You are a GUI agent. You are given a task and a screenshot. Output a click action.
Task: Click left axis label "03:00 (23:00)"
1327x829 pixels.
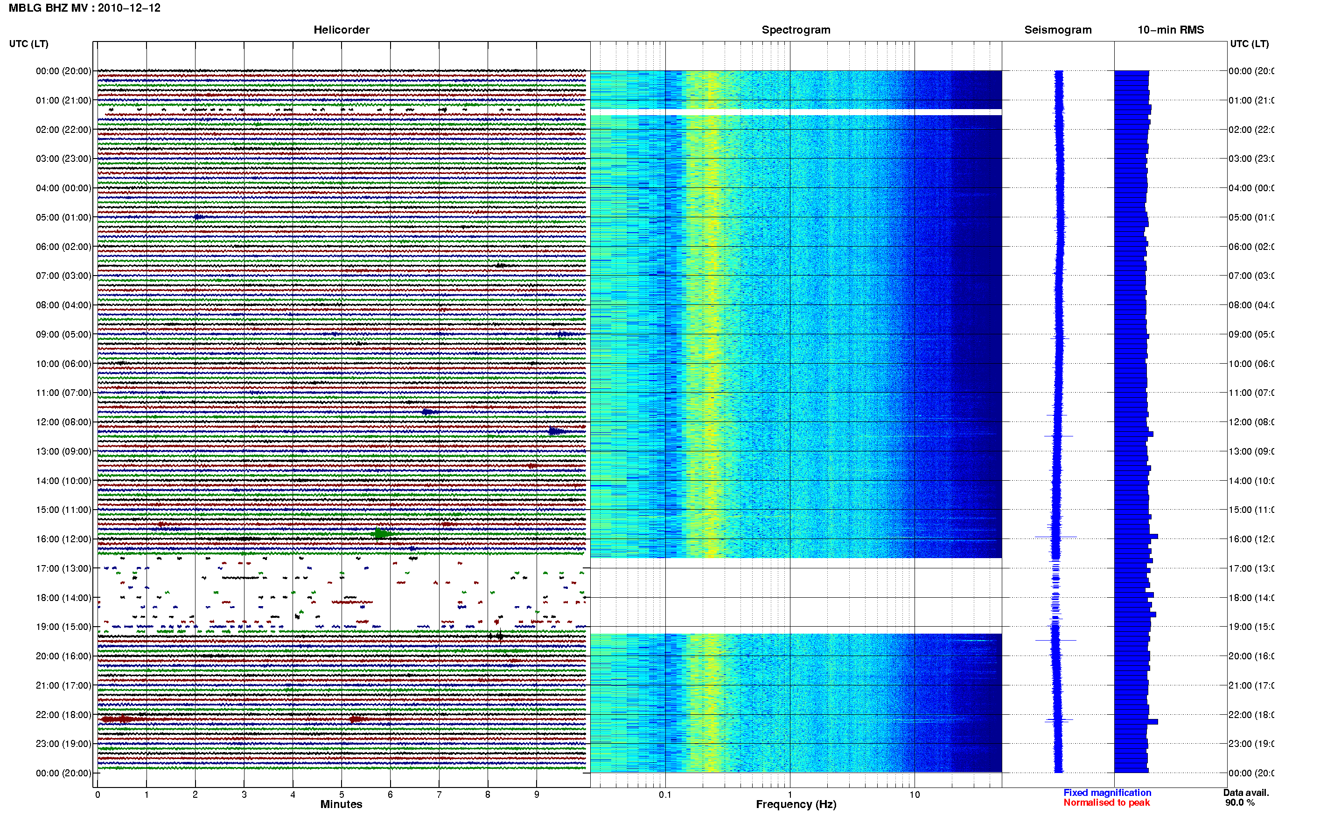(63, 159)
